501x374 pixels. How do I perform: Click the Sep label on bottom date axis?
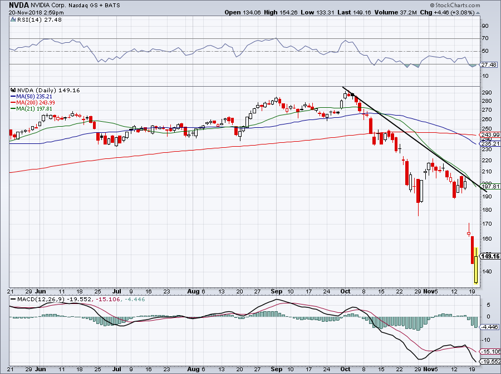(x=276, y=369)
